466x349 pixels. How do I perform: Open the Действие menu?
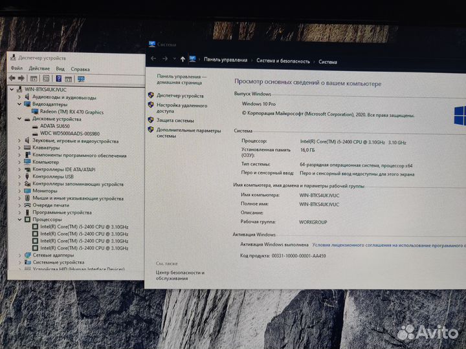pyautogui.click(x=39, y=69)
